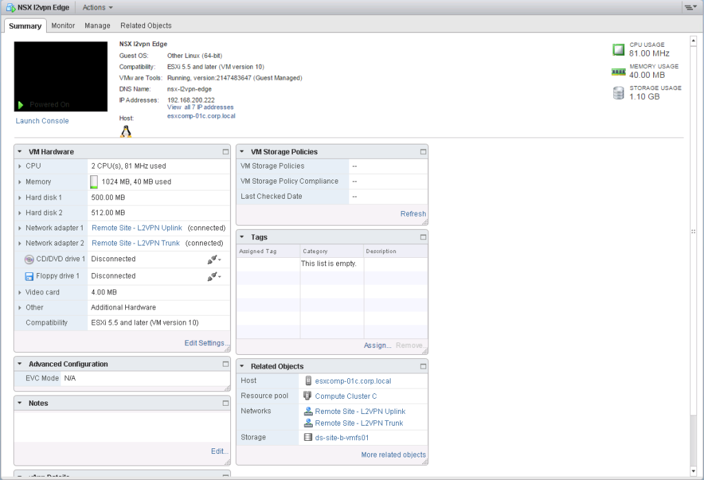
Task: Click the green Powered On play icon
Action: point(21,105)
